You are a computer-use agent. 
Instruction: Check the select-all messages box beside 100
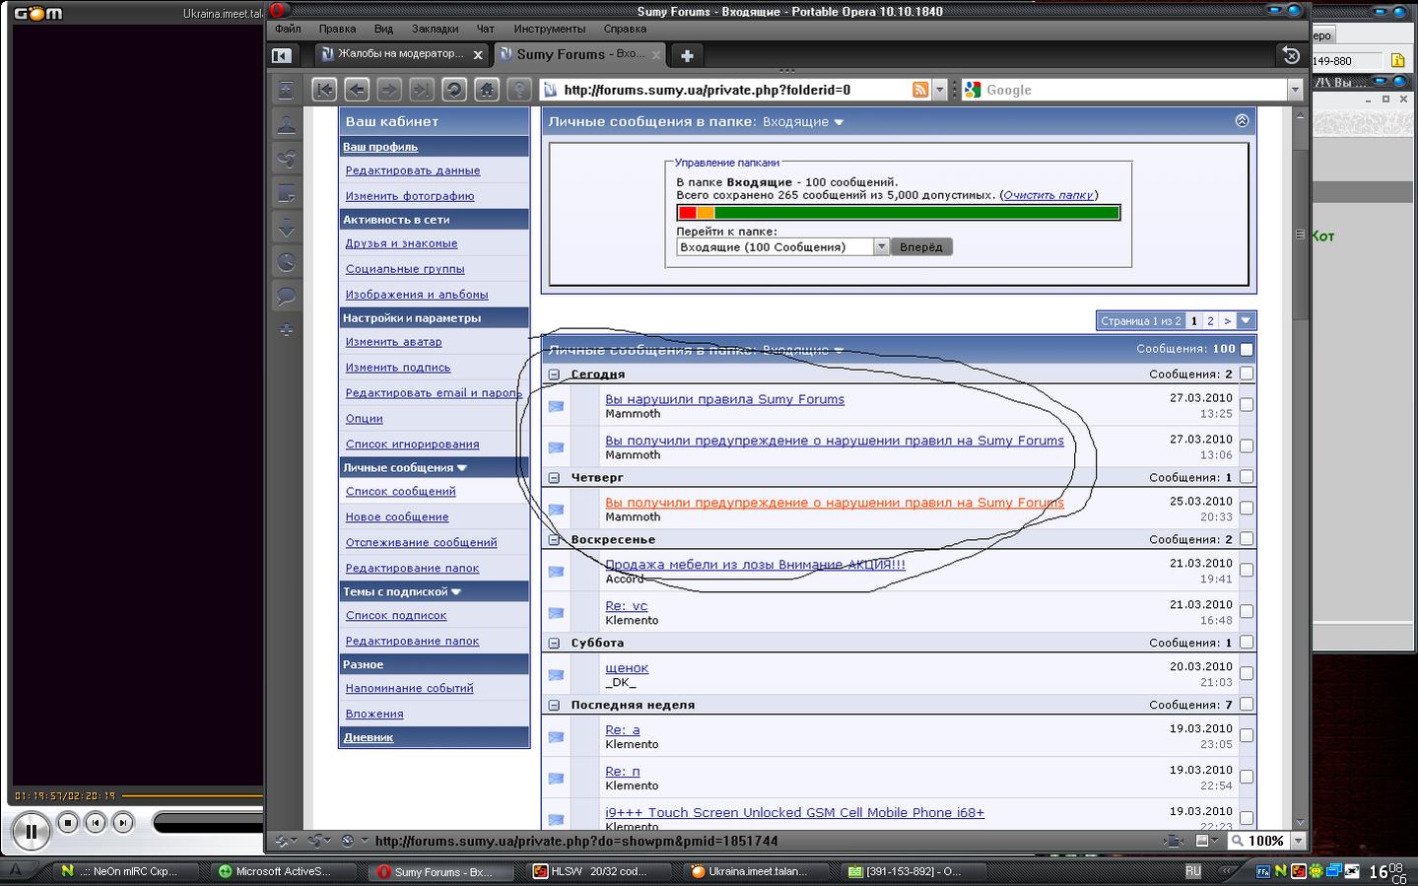1247,349
